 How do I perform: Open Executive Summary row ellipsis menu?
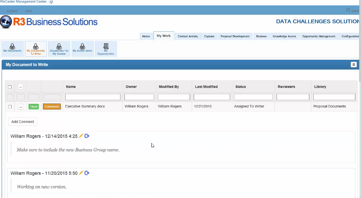tap(20, 107)
